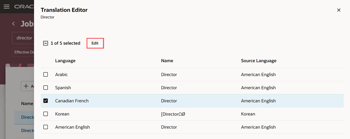Close the Translation Editor panel
The width and height of the screenshot is (350, 139).
point(339,10)
